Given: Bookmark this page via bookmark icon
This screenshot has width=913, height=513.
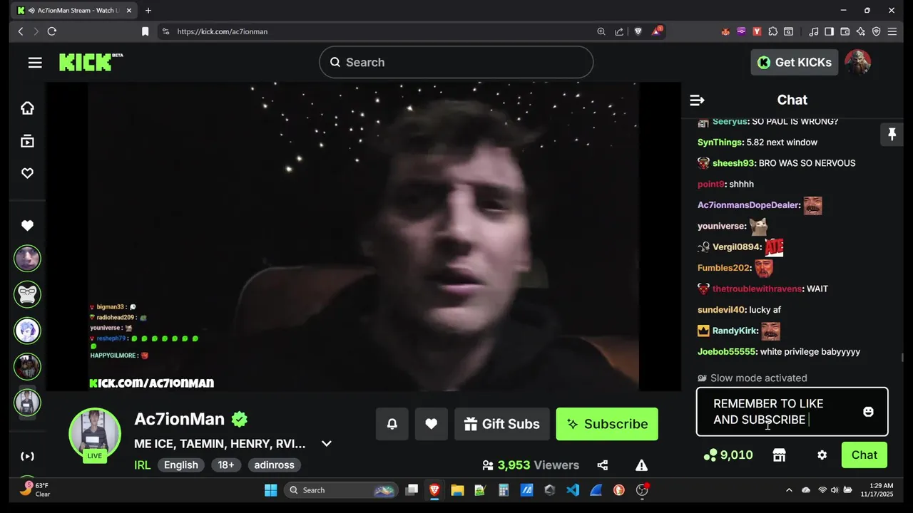Looking at the screenshot, I should [x=146, y=31].
